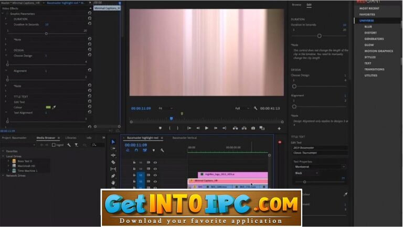Step forward one frame

click(216, 128)
